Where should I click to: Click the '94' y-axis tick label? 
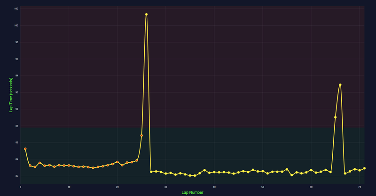17,76
